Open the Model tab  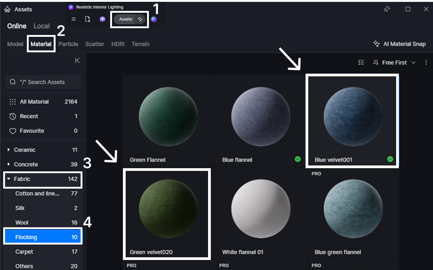click(15, 44)
